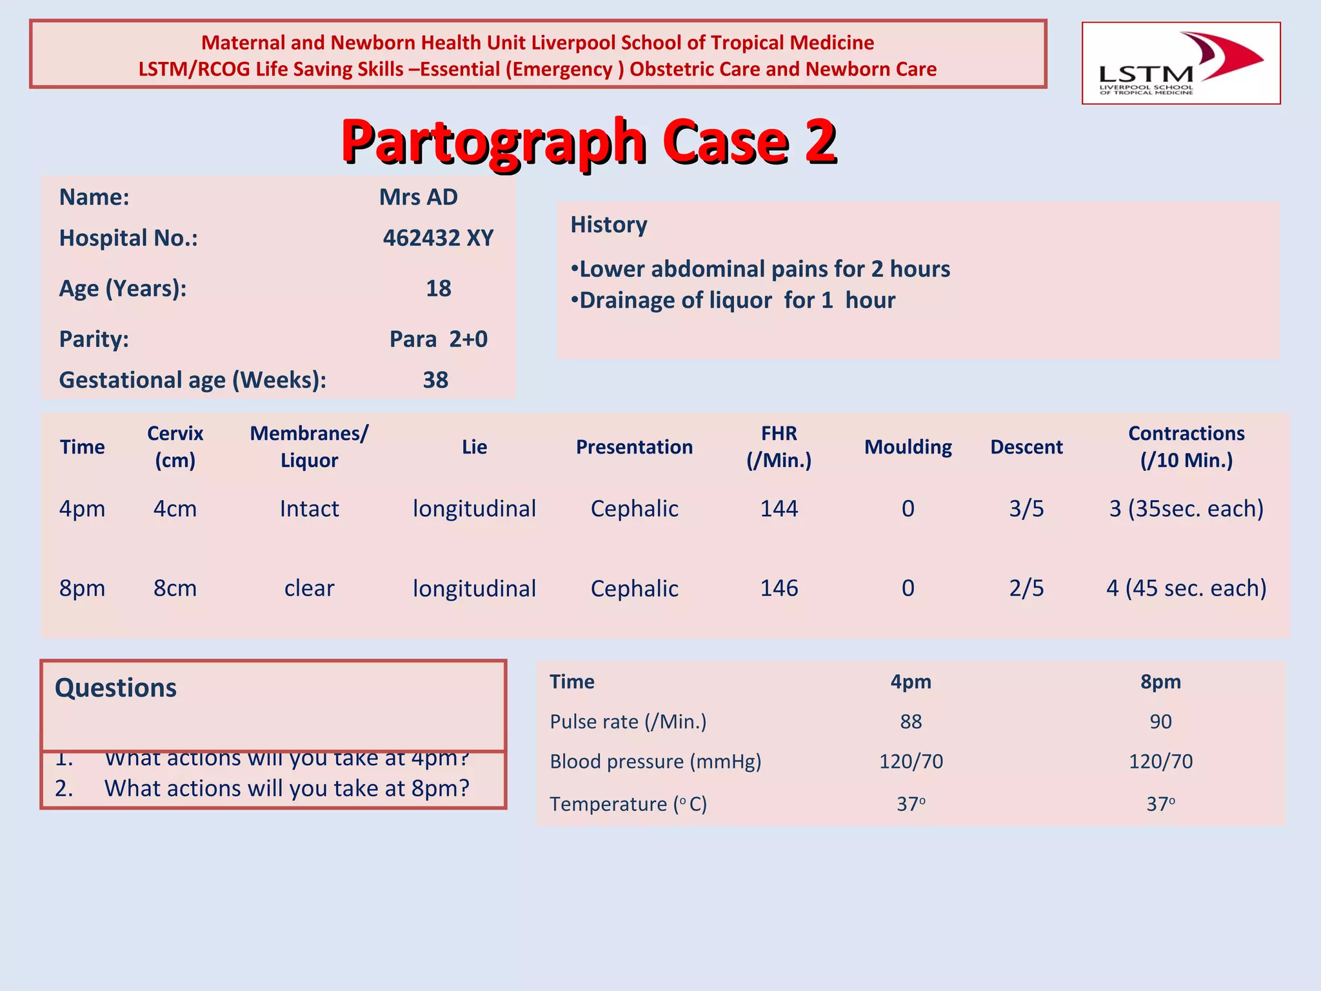
Task: Click the Temperature row label
Action: 628,804
